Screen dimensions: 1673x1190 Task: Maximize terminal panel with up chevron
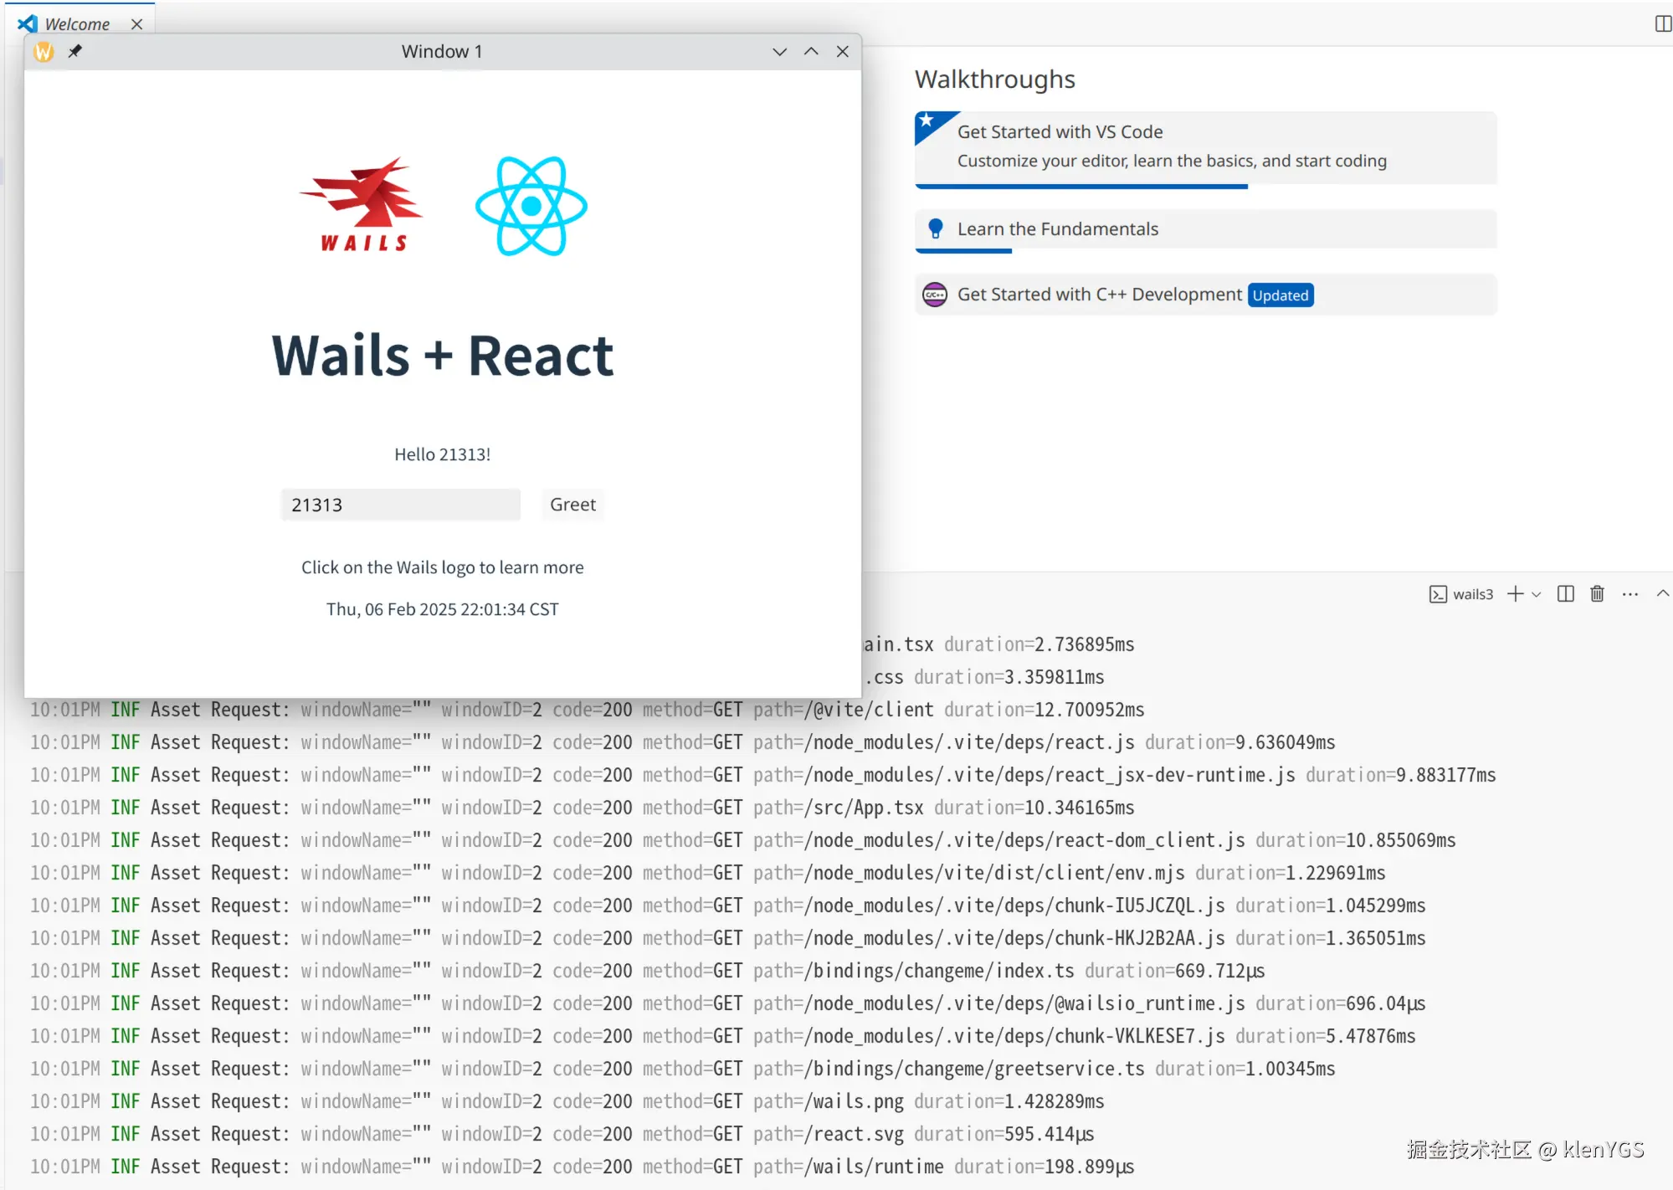pos(1662,593)
